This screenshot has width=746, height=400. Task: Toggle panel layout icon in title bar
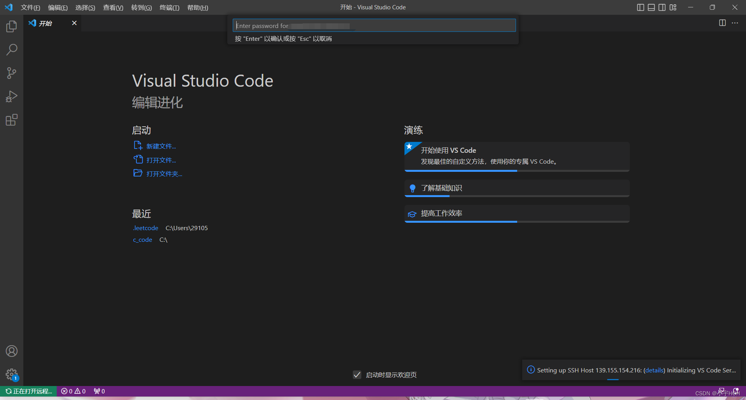tap(652, 7)
